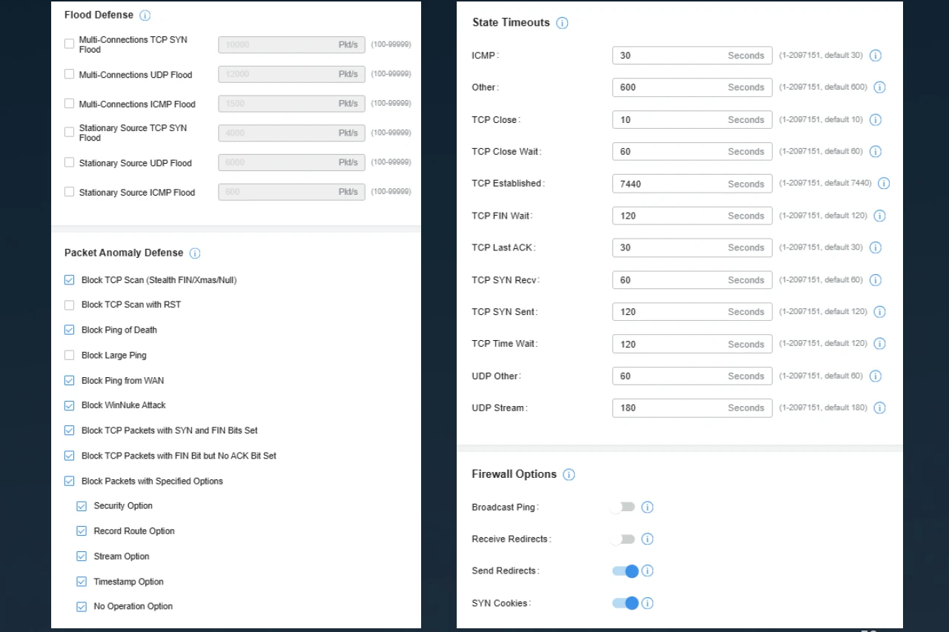
Task: Open the State Timeouts info icon
Action: pos(562,23)
